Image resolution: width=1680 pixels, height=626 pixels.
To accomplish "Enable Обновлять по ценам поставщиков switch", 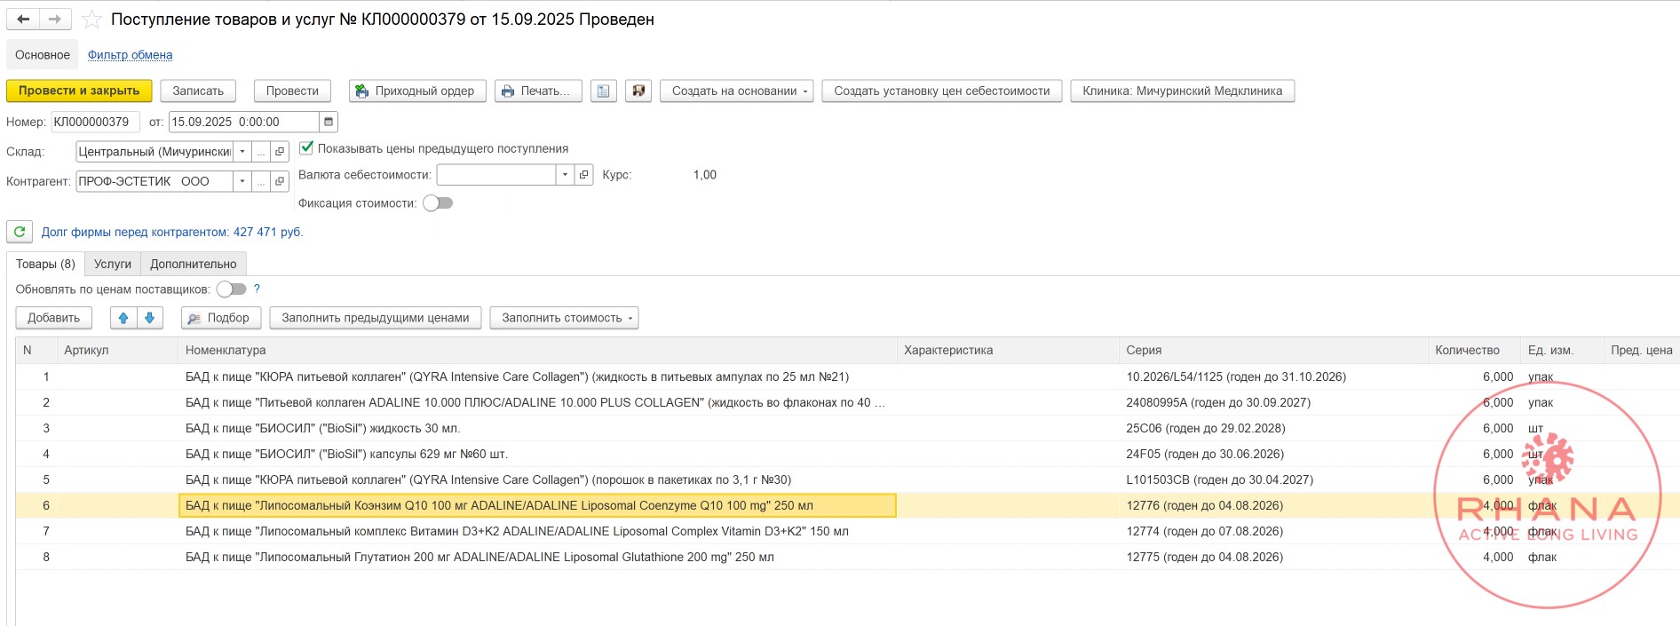I will click(x=231, y=289).
